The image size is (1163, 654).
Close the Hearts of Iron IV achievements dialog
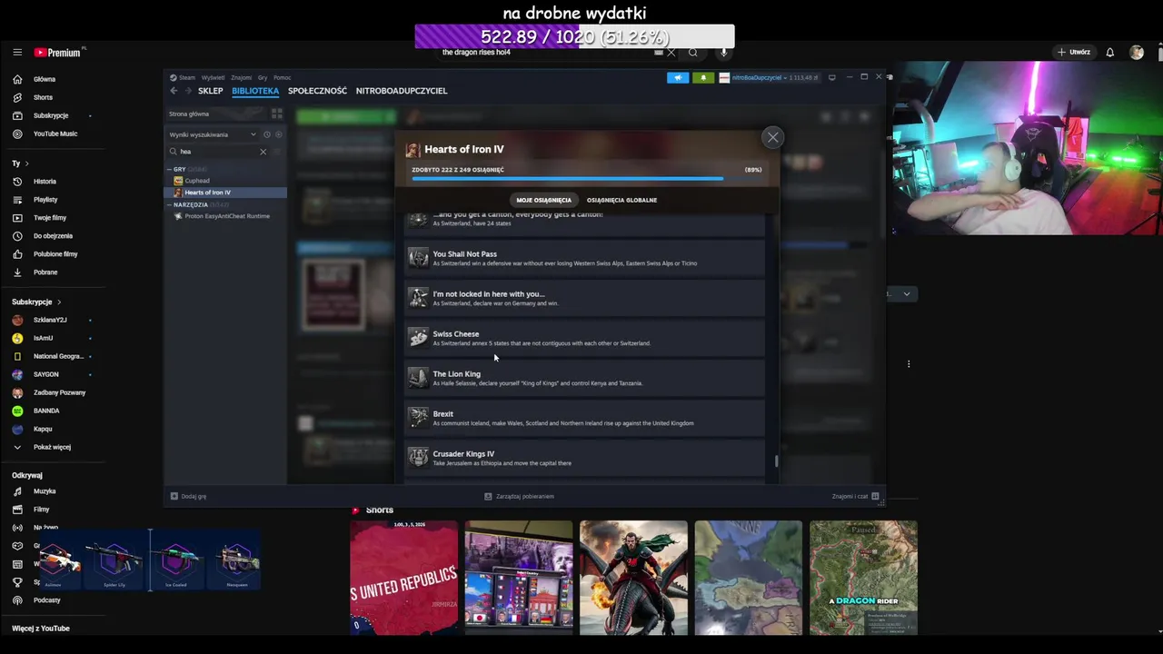[x=772, y=137]
